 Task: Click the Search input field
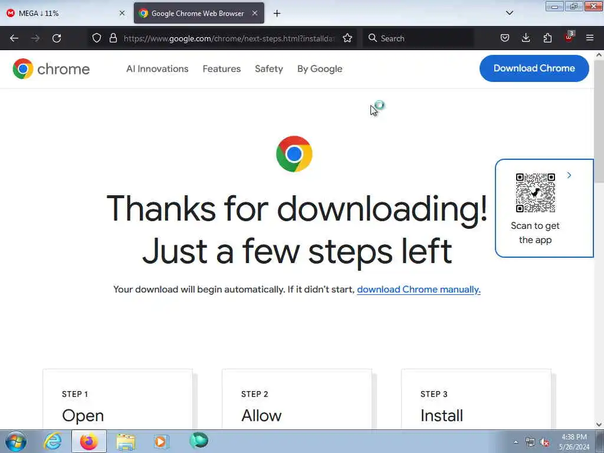click(x=418, y=38)
